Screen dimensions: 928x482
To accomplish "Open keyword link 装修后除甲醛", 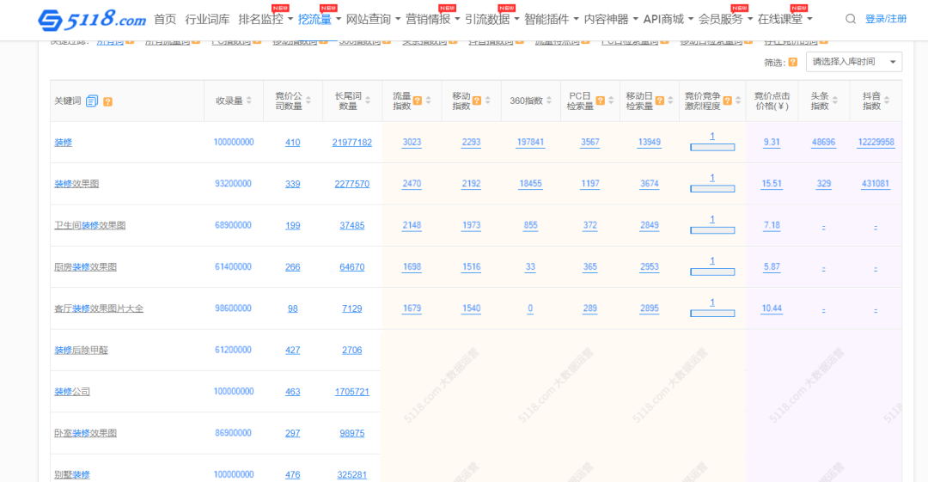I will click(x=81, y=350).
